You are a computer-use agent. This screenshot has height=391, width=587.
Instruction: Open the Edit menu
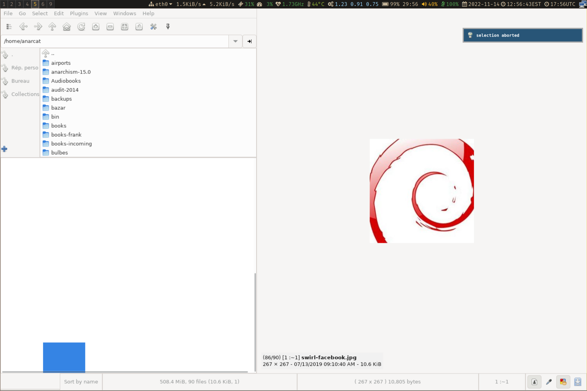[59, 14]
